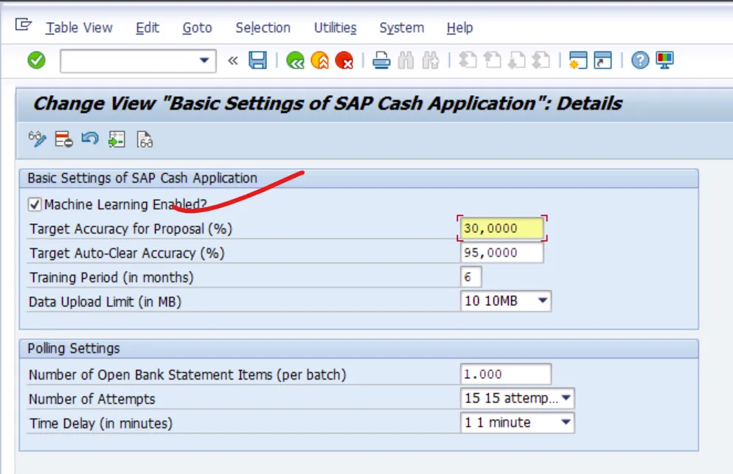Expand the Time Delay dropdown
The width and height of the screenshot is (733, 474).
(x=566, y=422)
